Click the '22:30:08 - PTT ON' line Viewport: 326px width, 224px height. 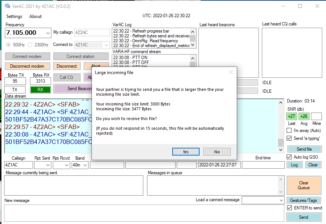[x=130, y=58]
